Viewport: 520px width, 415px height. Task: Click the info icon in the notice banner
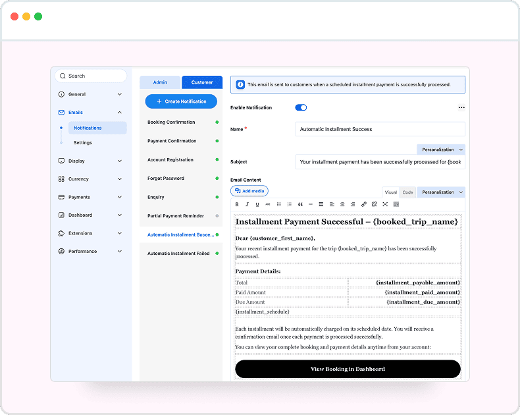coord(240,85)
